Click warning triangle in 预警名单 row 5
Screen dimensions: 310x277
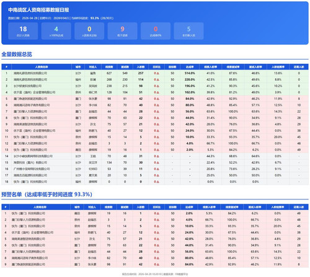coord(158,239)
